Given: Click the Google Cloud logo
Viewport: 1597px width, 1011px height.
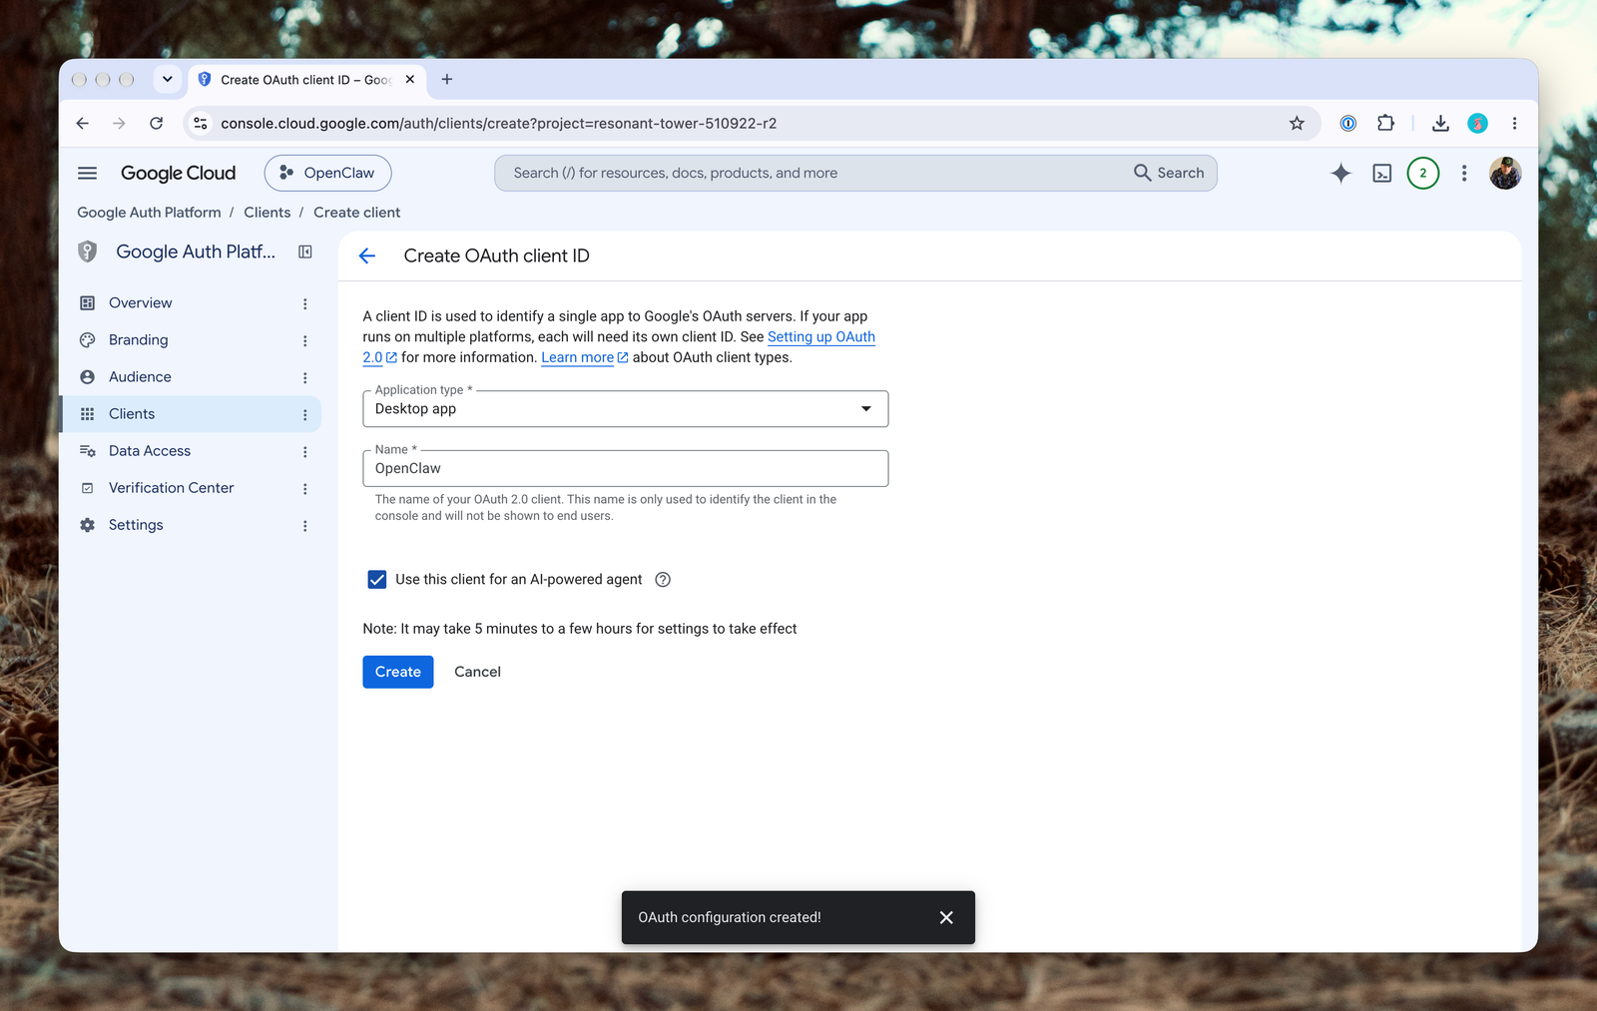Looking at the screenshot, I should click(x=178, y=173).
